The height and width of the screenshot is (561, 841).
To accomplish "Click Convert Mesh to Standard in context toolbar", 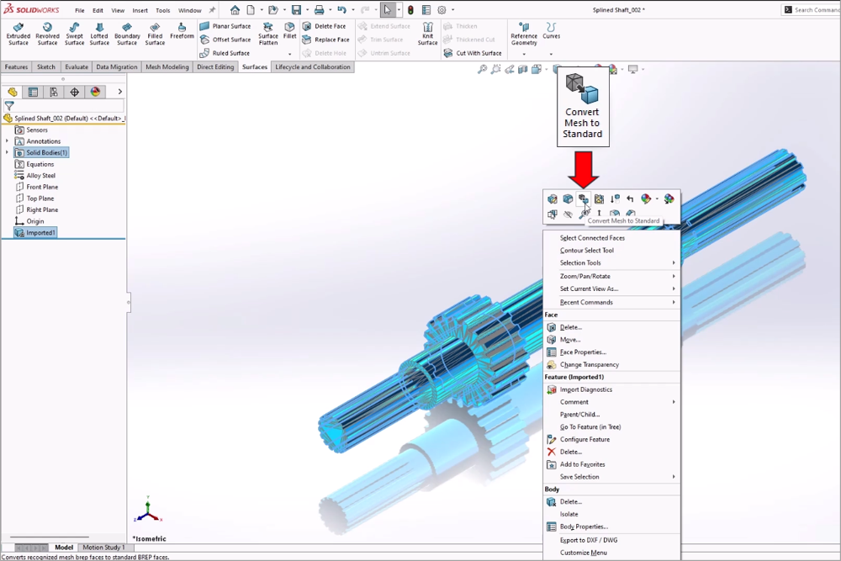I will tap(583, 199).
